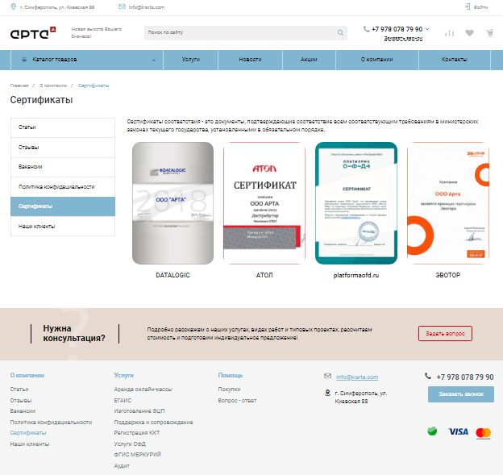
Task: Open the Акции navigation item
Action: (309, 60)
